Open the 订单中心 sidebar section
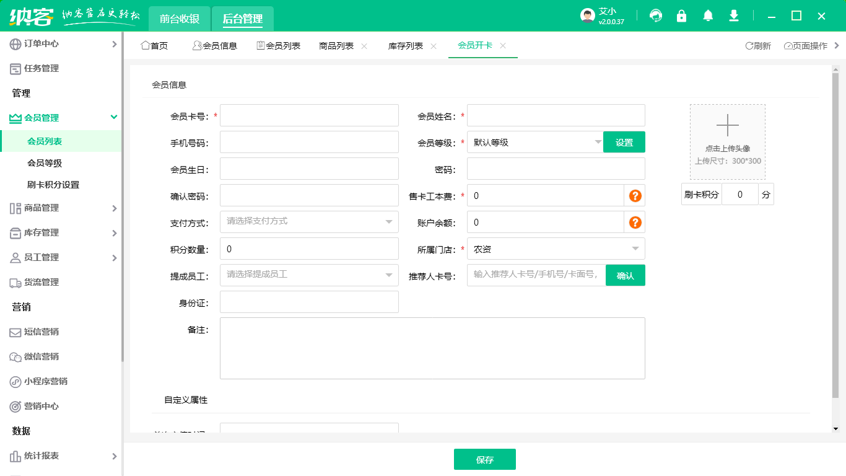This screenshot has width=846, height=476. click(38, 43)
